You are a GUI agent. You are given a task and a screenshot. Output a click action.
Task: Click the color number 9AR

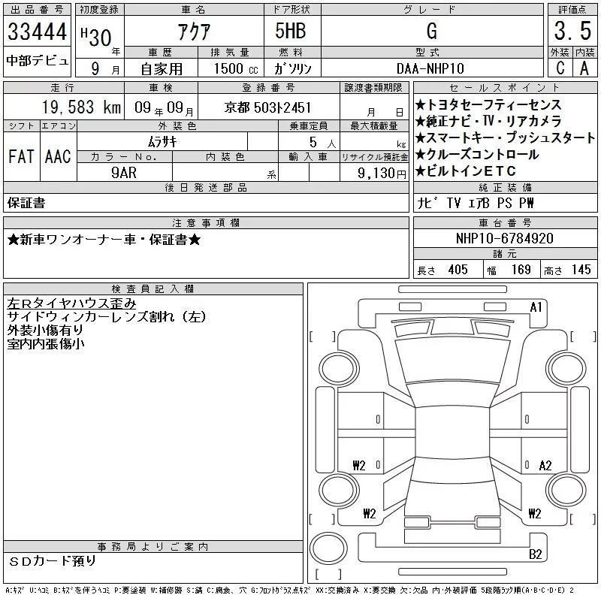coord(124,173)
